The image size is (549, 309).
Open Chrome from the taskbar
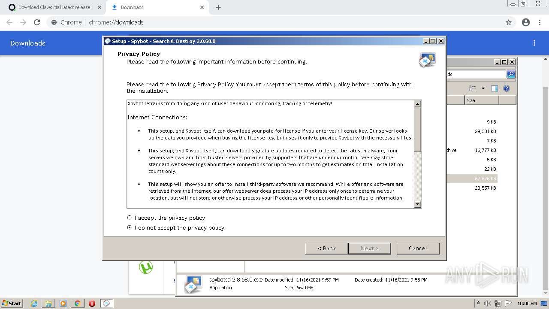click(77, 303)
